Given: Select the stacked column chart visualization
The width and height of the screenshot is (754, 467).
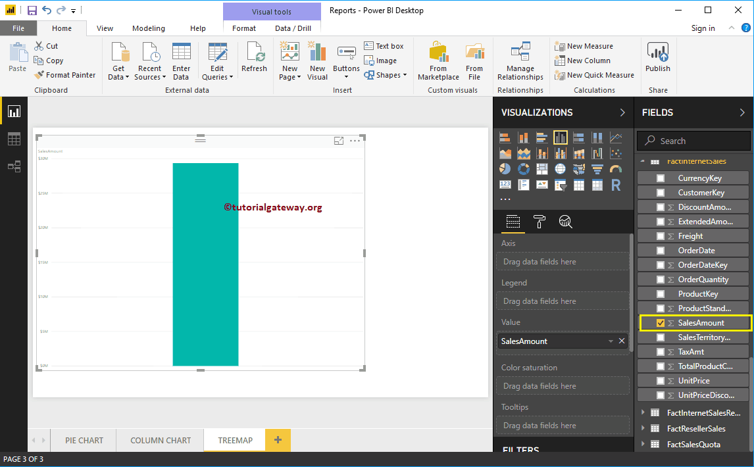Looking at the screenshot, I should [x=523, y=137].
